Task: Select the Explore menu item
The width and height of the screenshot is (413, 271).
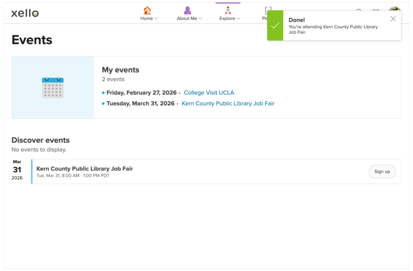Action: 227,18
